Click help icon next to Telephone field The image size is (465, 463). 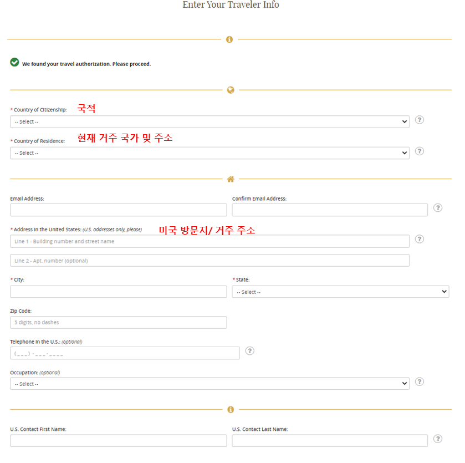click(250, 351)
